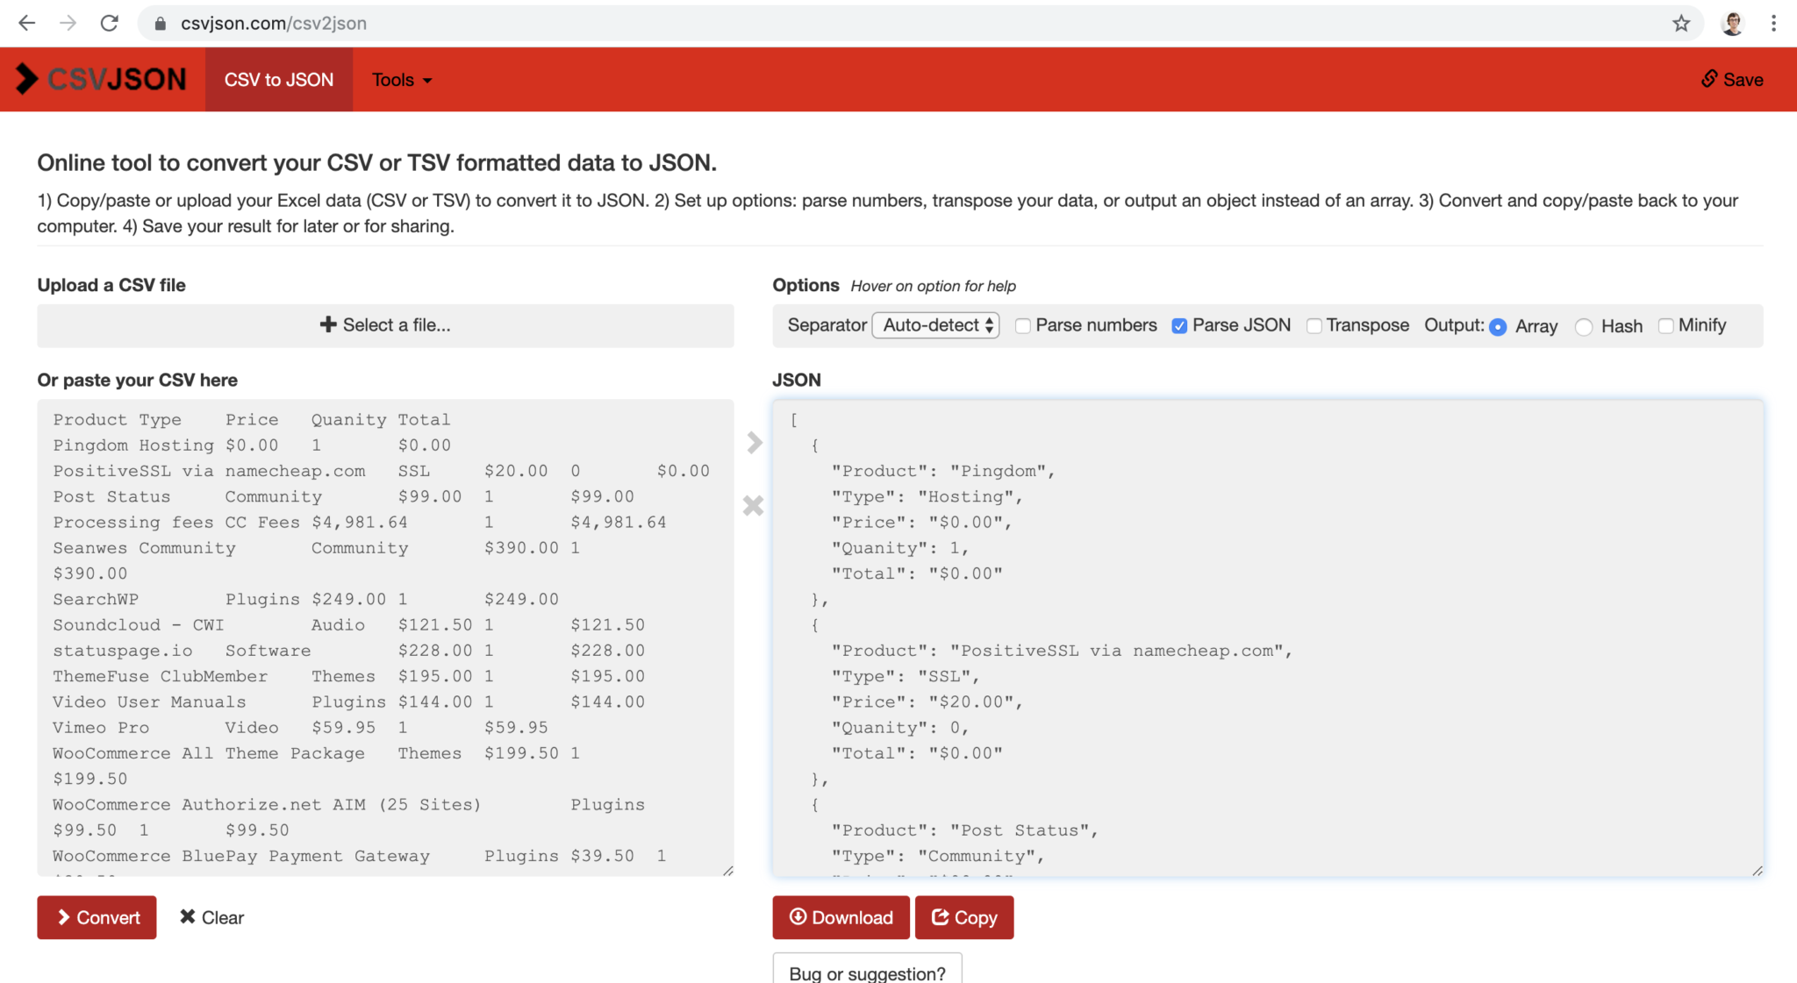
Task: Click the "ThemeFuse ClubMember" row in the CSV
Action: pos(348,676)
